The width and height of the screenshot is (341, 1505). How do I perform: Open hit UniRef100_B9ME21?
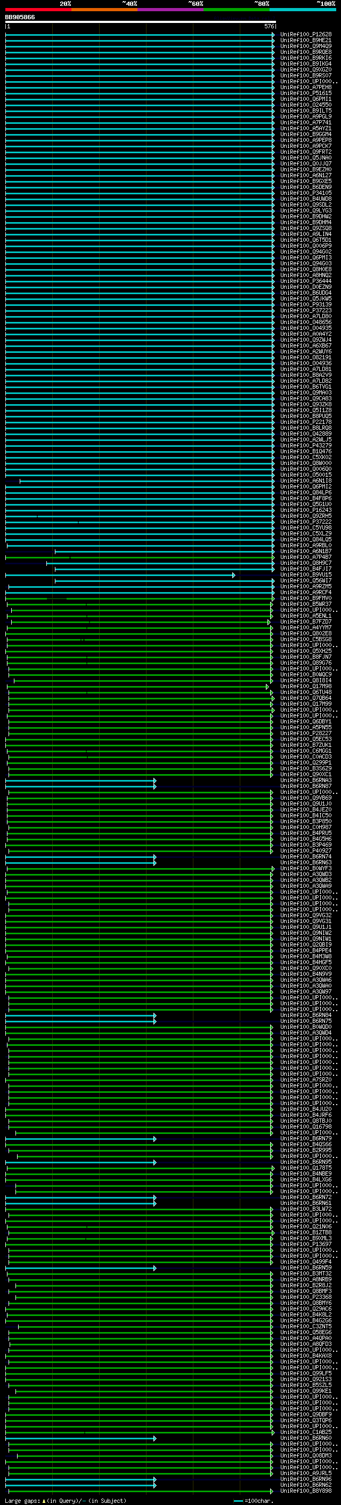click(306, 41)
